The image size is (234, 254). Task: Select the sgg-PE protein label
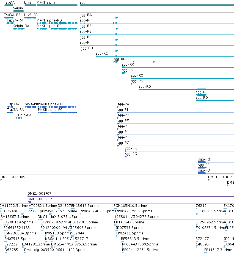click(x=123, y=121)
